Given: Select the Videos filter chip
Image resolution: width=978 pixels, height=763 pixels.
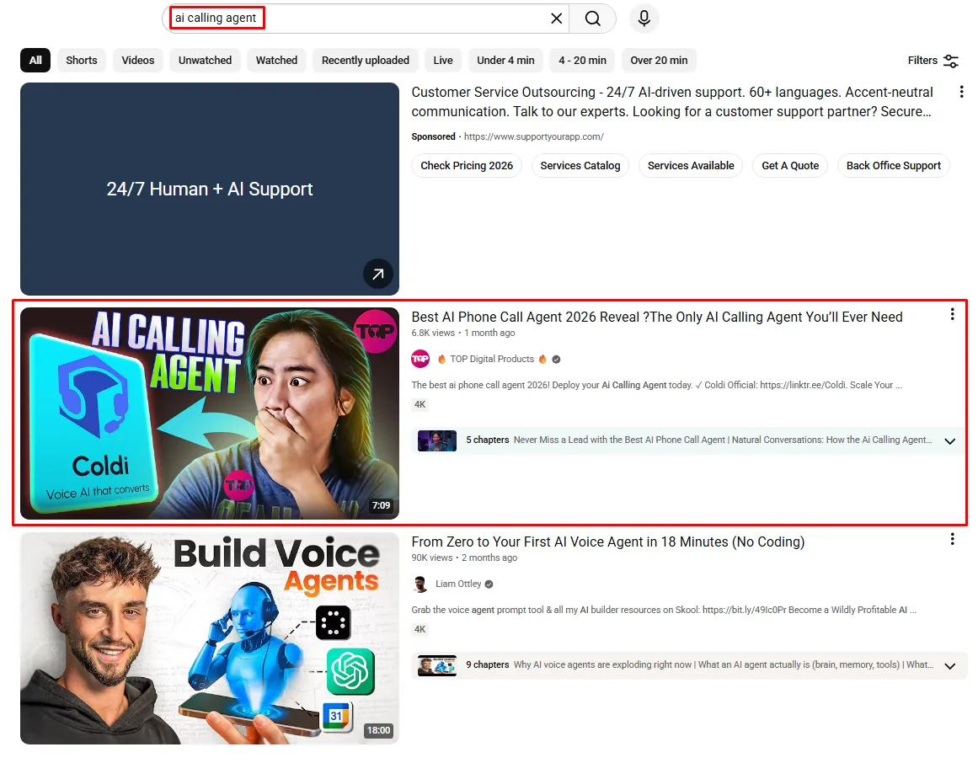Looking at the screenshot, I should point(138,61).
